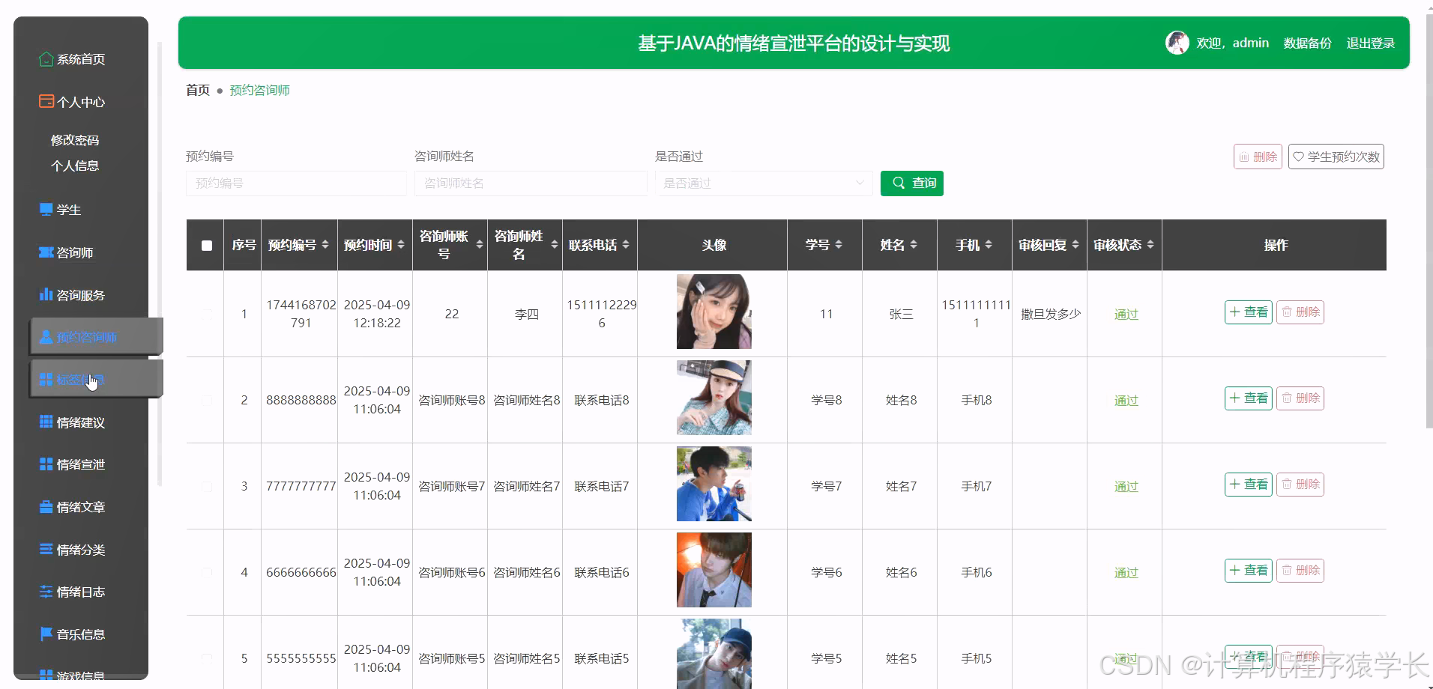Image resolution: width=1433 pixels, height=689 pixels.
Task: Click 首页 breadcrumb link
Action: 198,90
